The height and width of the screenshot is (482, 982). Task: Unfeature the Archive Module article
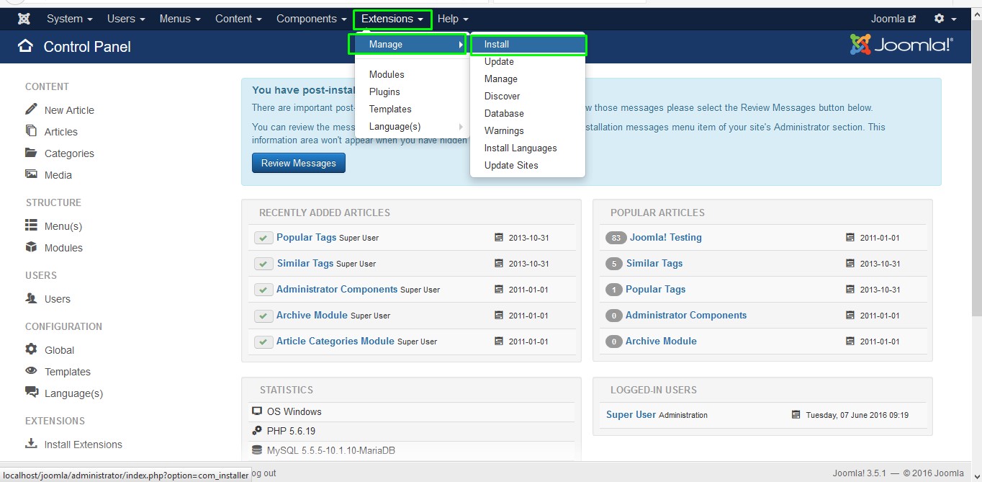pos(263,315)
